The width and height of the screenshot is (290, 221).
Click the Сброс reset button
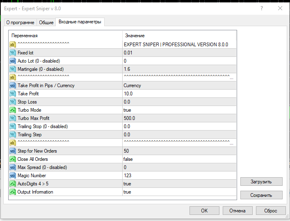pyautogui.click(x=271, y=210)
